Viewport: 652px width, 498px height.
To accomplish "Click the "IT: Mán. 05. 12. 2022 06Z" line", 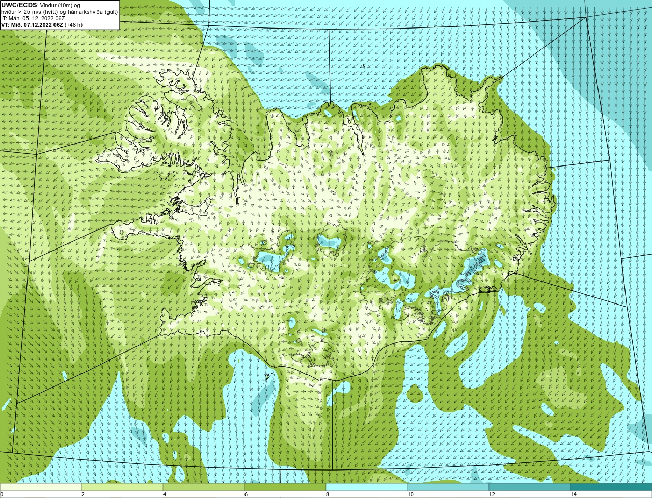I will [33, 18].
